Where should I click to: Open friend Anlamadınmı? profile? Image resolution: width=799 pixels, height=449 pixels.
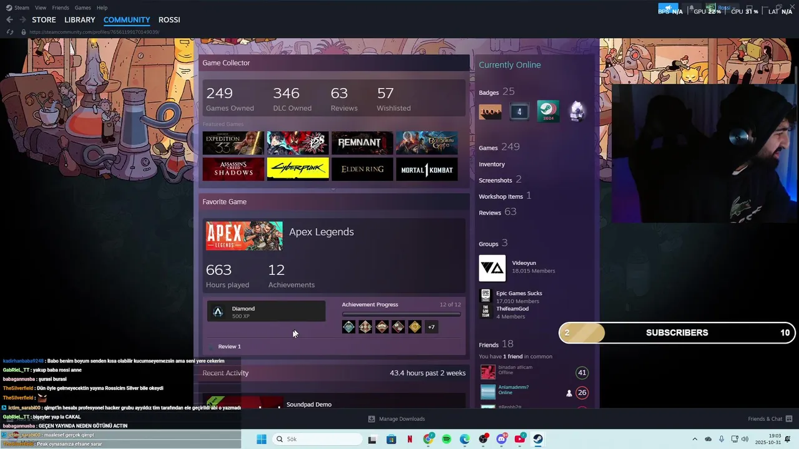click(x=513, y=387)
